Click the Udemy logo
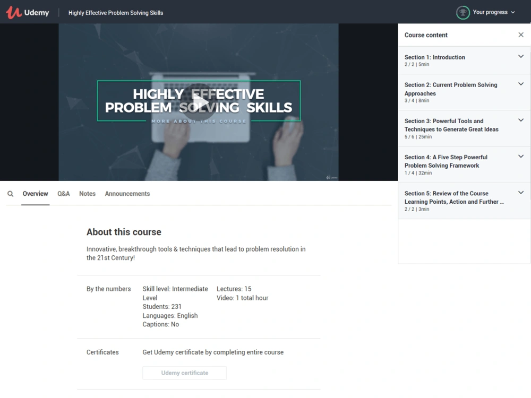 click(28, 13)
